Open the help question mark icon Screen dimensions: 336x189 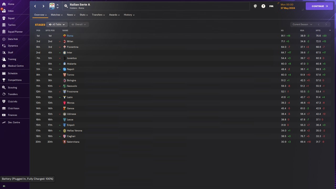263,6
